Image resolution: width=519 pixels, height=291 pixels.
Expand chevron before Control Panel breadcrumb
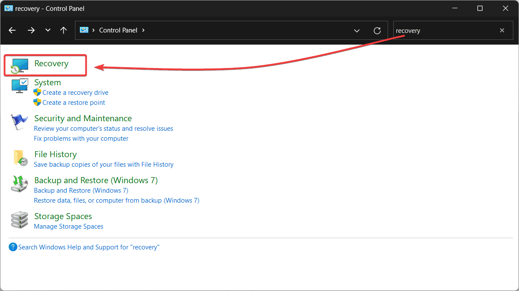pos(94,30)
